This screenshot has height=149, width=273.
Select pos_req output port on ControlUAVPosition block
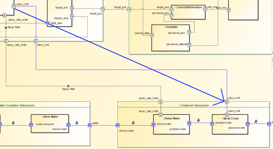click(x=205, y=9)
